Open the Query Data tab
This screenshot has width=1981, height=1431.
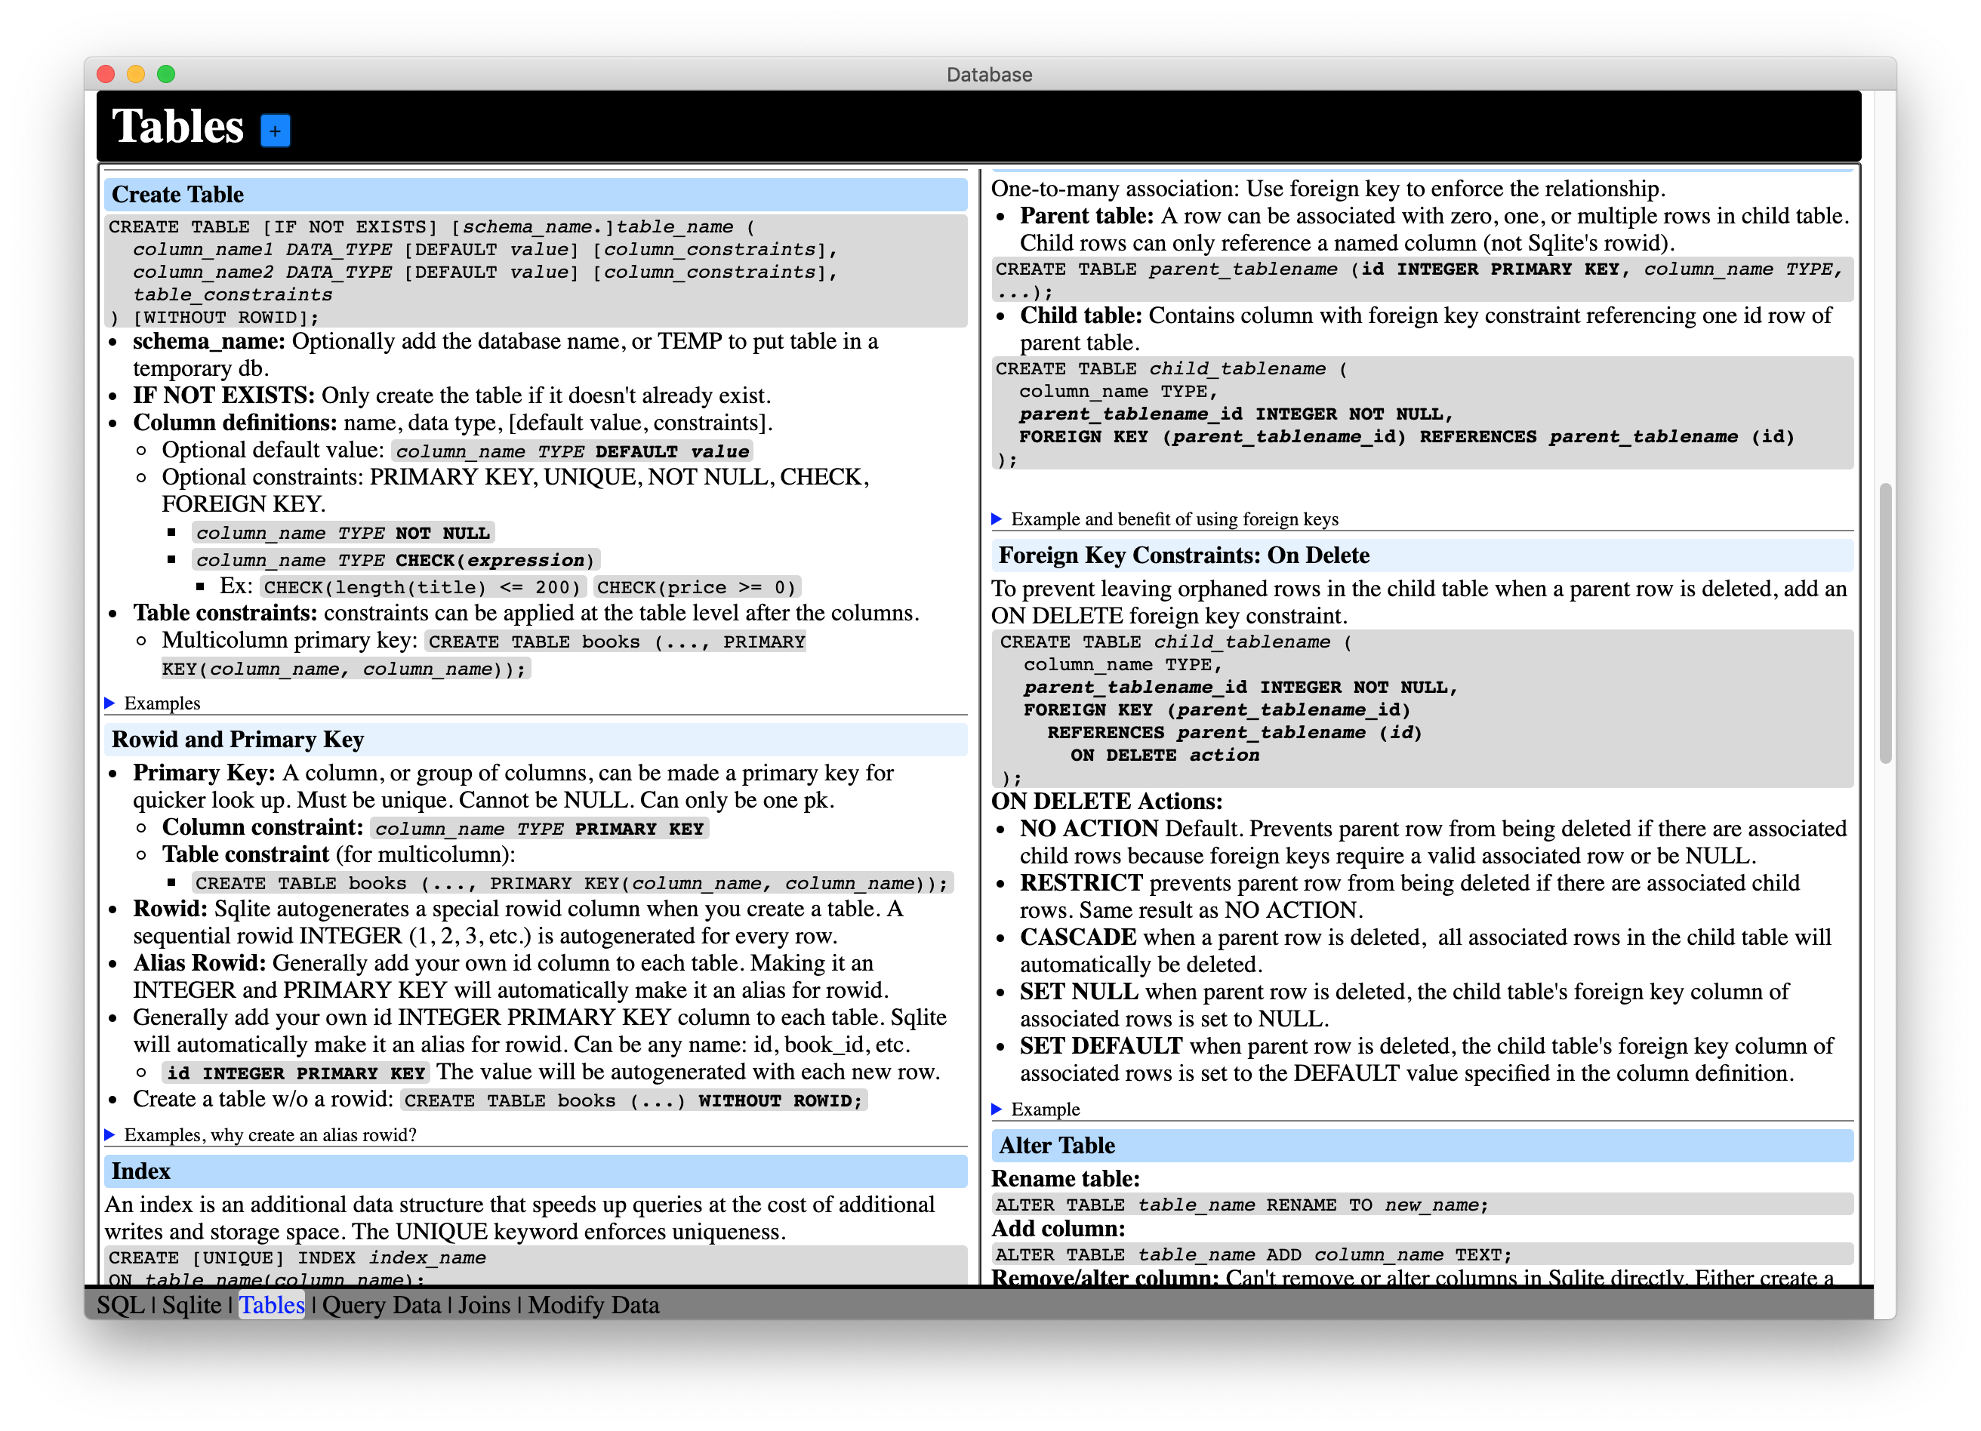click(x=382, y=1304)
